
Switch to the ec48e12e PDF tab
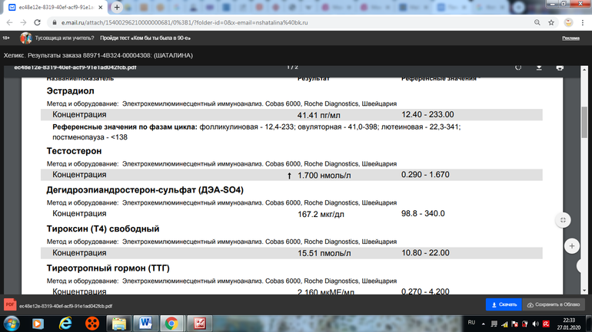pyautogui.click(x=54, y=7)
